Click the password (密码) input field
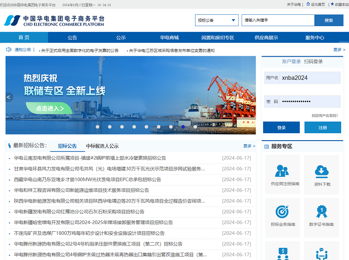The width and height of the screenshot is (349, 260). [x=302, y=101]
